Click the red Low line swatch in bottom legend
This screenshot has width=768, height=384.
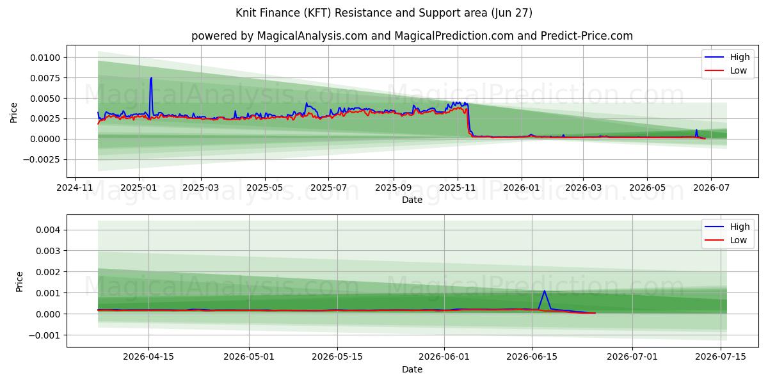pyautogui.click(x=715, y=241)
